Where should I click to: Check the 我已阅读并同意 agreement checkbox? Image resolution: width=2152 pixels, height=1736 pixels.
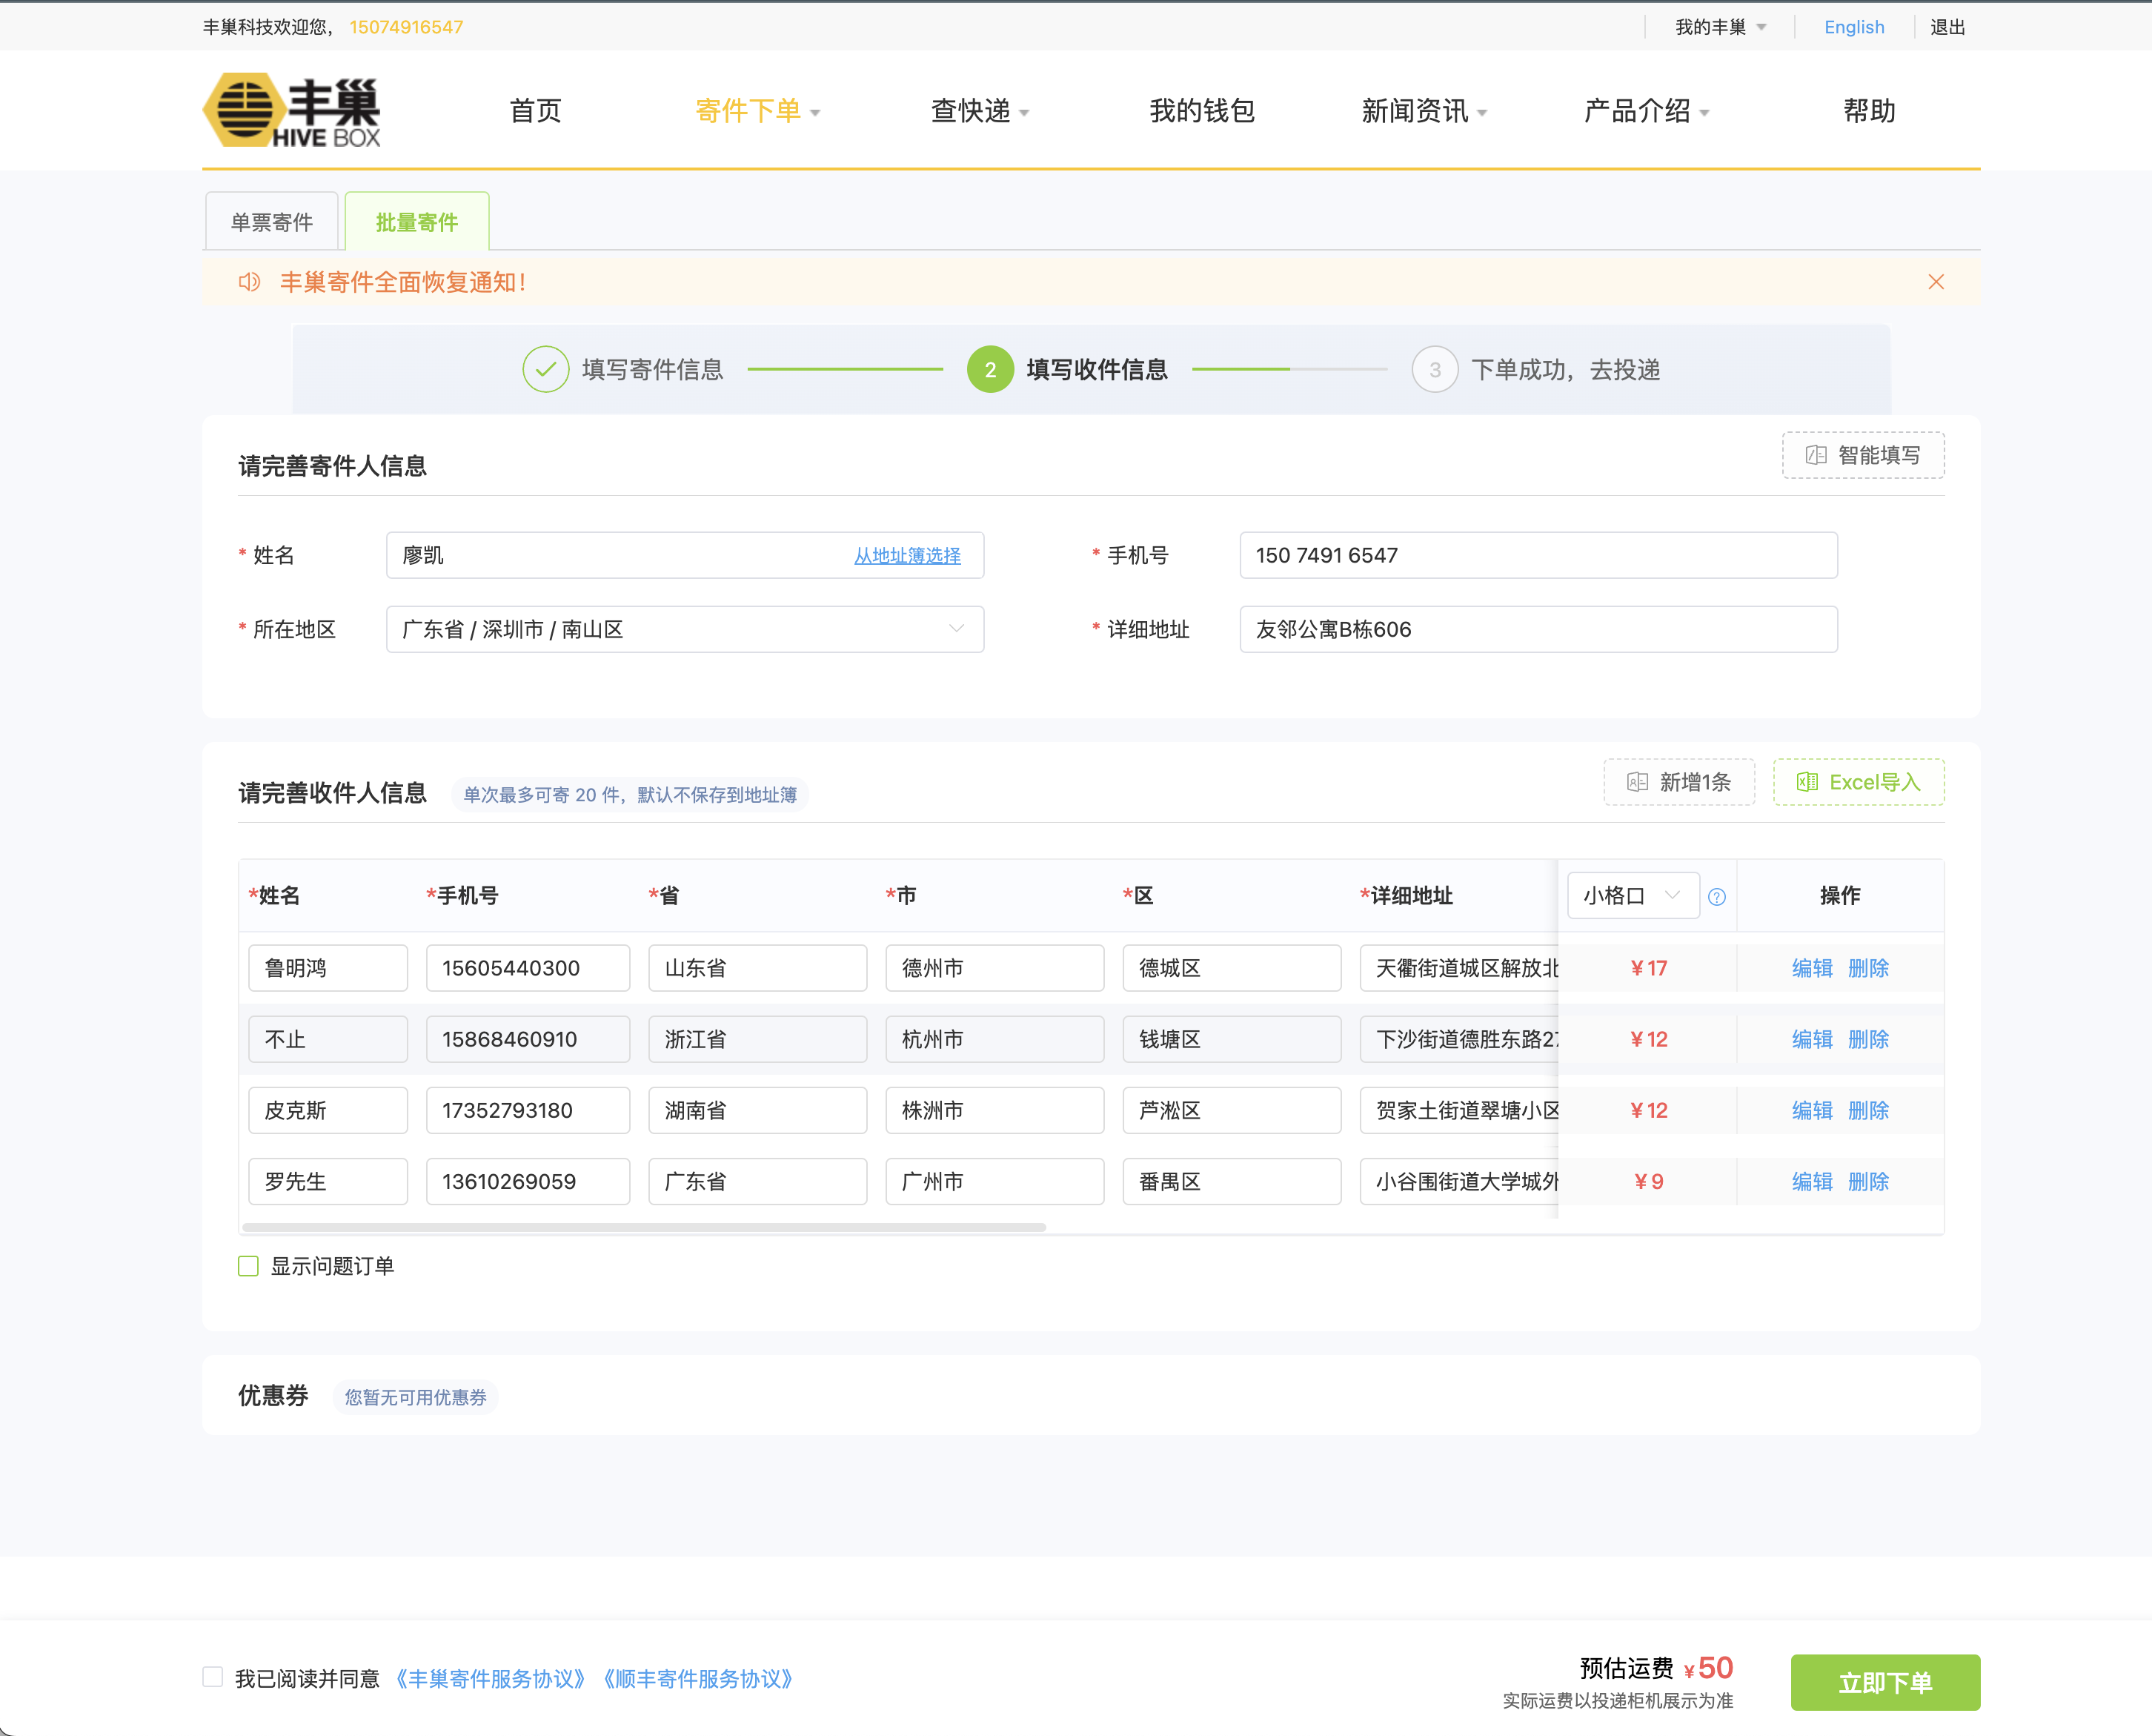click(212, 1677)
